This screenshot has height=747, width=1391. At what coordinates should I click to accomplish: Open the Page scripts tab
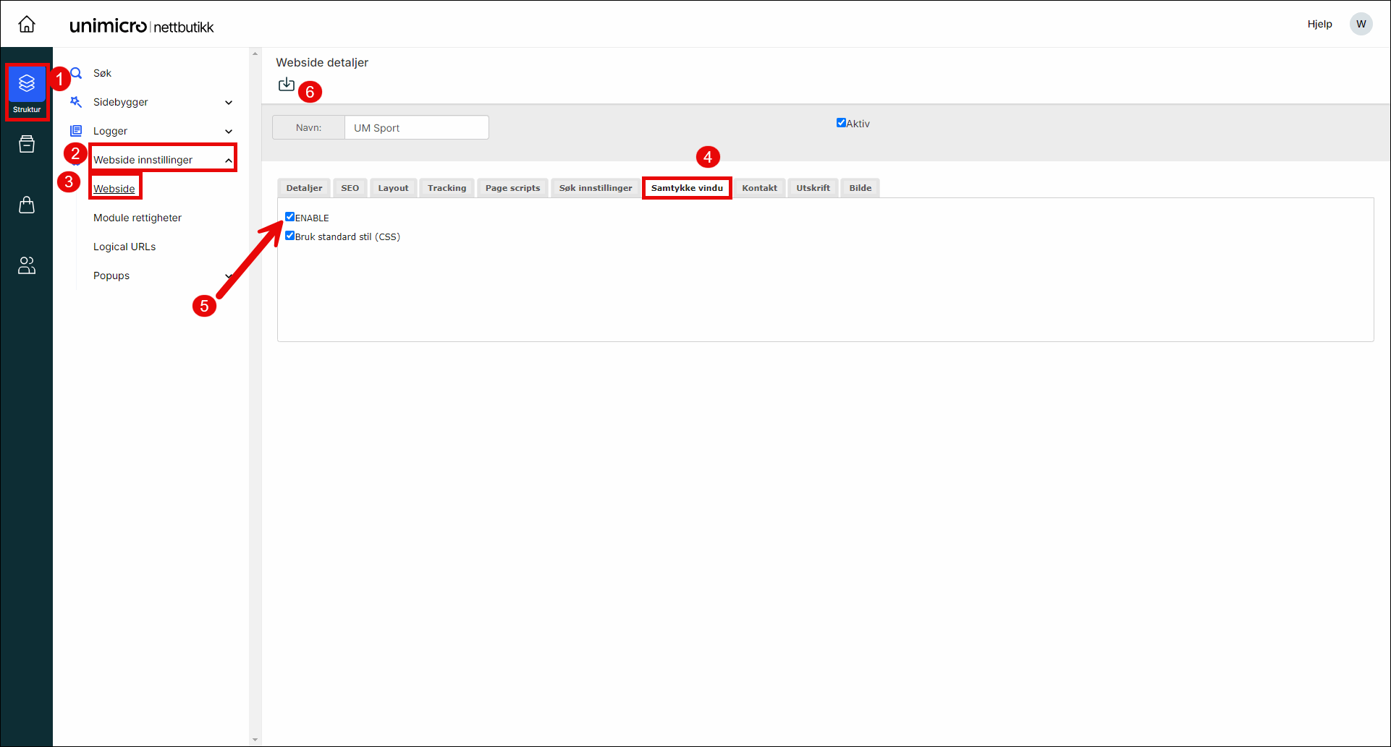coord(512,188)
